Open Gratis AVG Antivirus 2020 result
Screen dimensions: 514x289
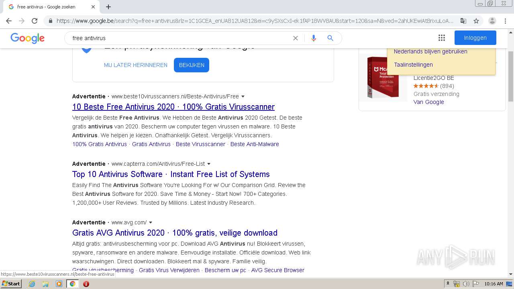pyautogui.click(x=175, y=233)
